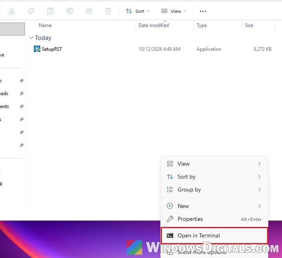The width and height of the screenshot is (282, 258).
Task: Collapse the Today group chevron
Action: (x=31, y=38)
